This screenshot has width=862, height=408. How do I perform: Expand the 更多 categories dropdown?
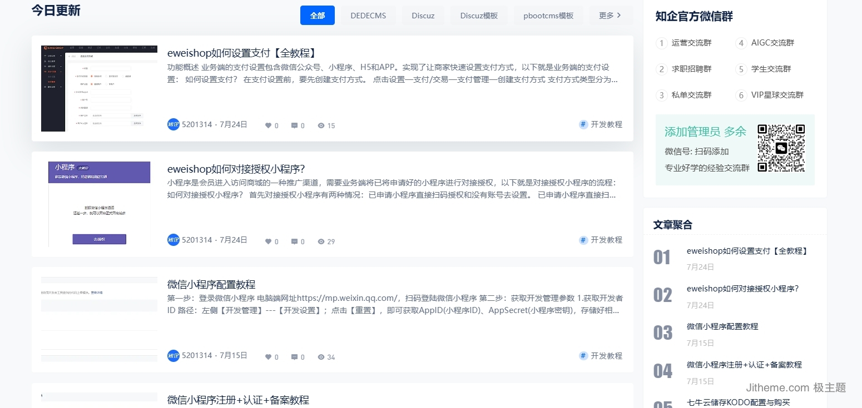611,16
